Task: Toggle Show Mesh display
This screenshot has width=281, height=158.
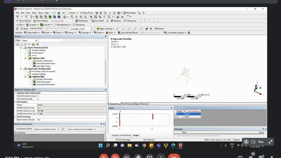Action: pyautogui.click(x=97, y=21)
